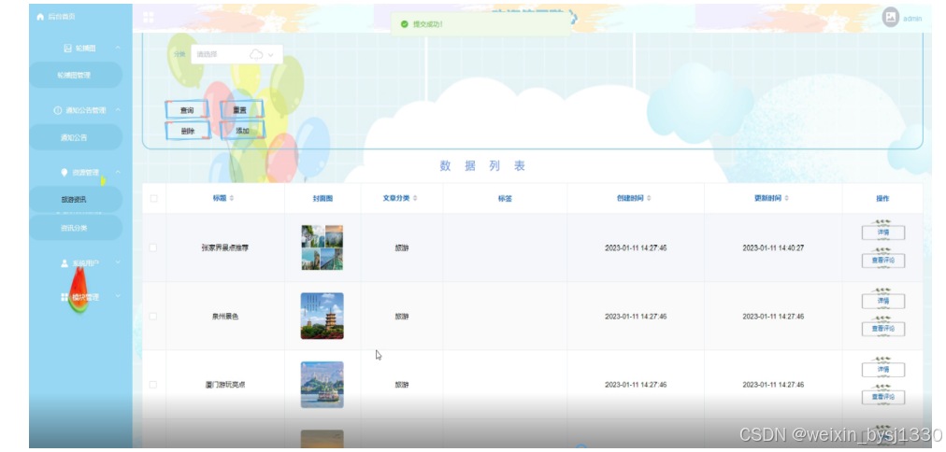This screenshot has width=946, height=452.
Task: Click the 重置 button
Action: pos(241,110)
